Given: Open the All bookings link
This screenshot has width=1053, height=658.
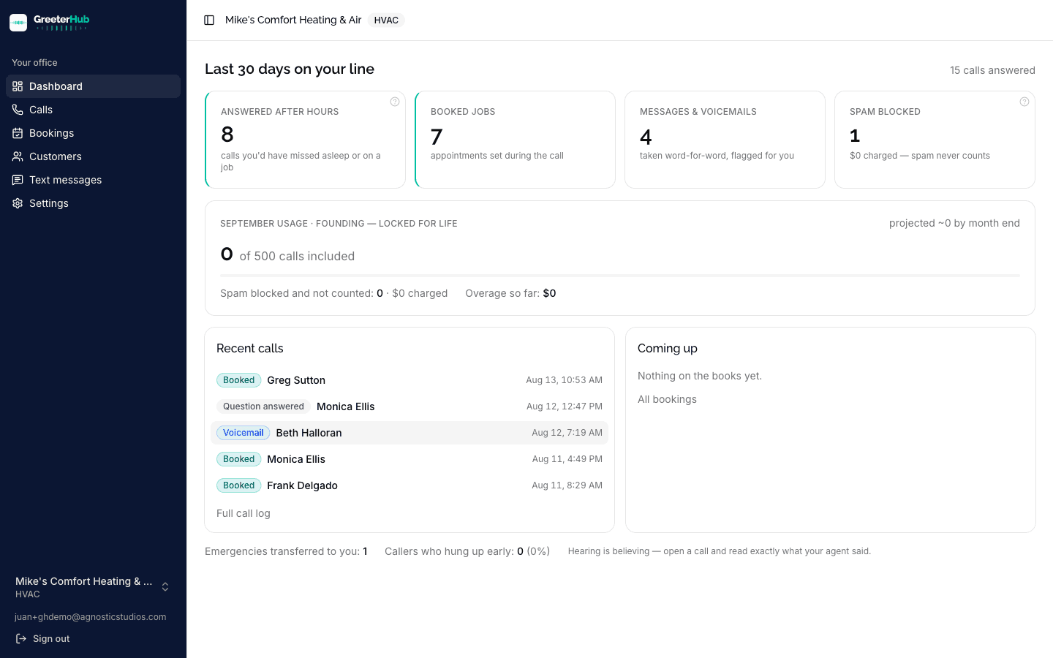Looking at the screenshot, I should (x=667, y=399).
